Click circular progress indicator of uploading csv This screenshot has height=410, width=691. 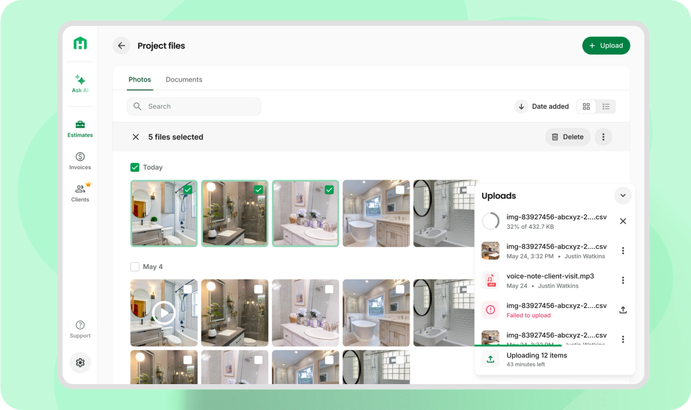491,221
